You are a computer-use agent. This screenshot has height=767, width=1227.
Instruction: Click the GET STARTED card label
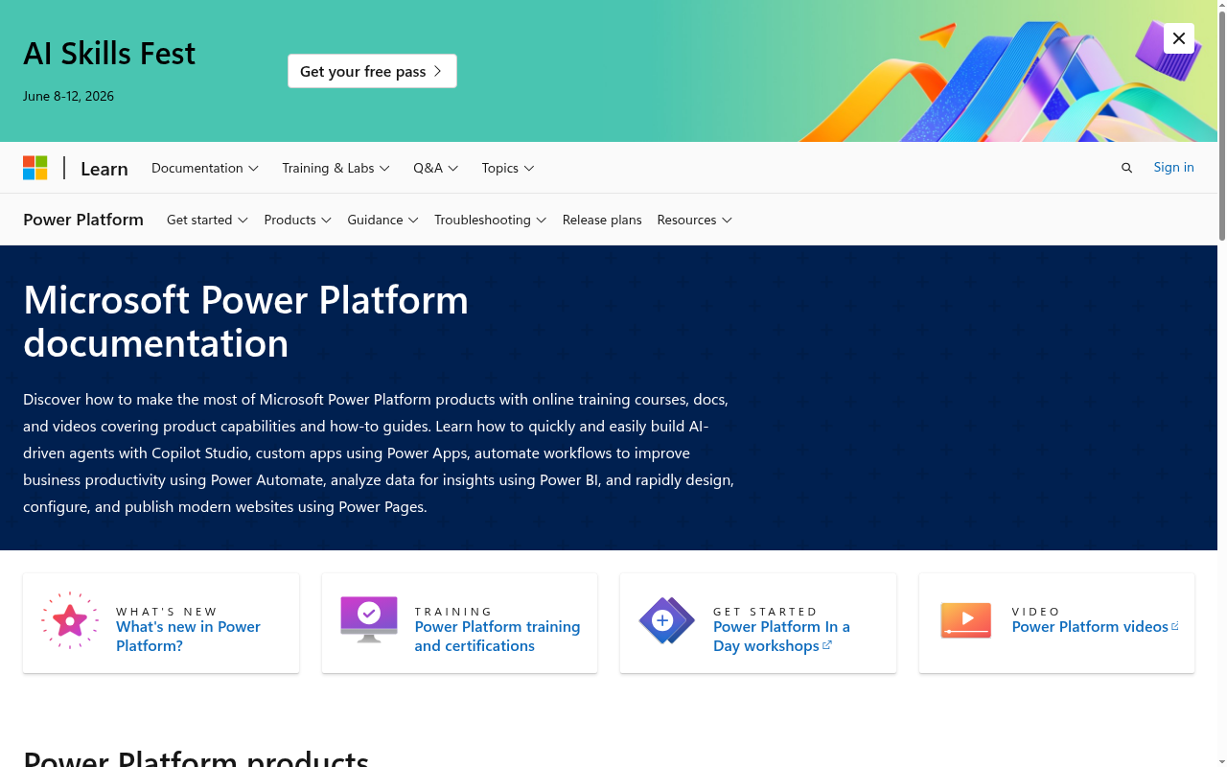click(765, 611)
